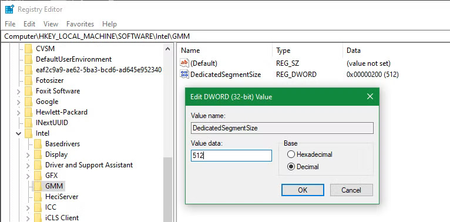Select the (Default) string value icon

(184, 63)
